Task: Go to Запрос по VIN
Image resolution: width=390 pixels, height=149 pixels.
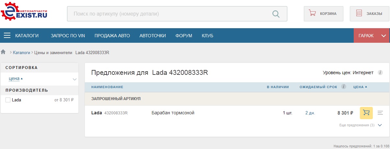Action: pyautogui.click(x=68, y=36)
